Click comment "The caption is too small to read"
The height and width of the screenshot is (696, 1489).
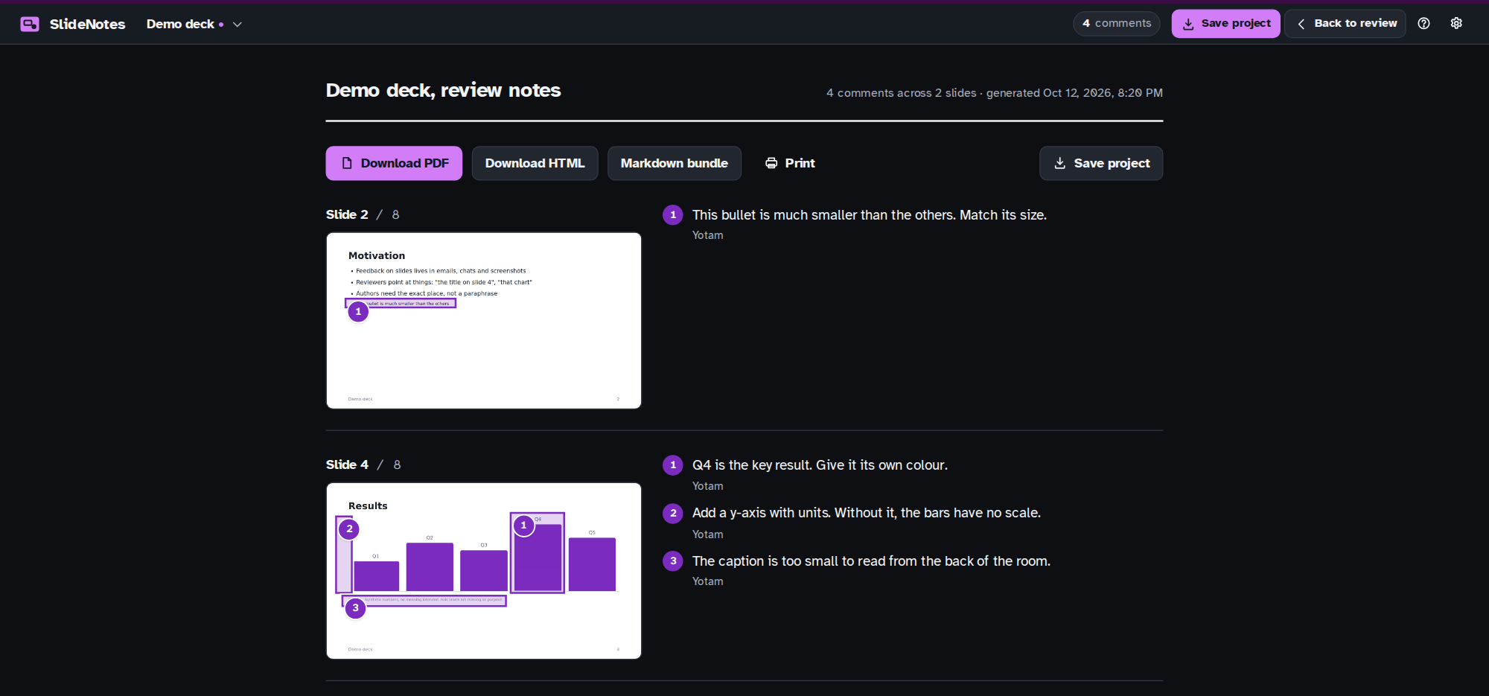871,561
